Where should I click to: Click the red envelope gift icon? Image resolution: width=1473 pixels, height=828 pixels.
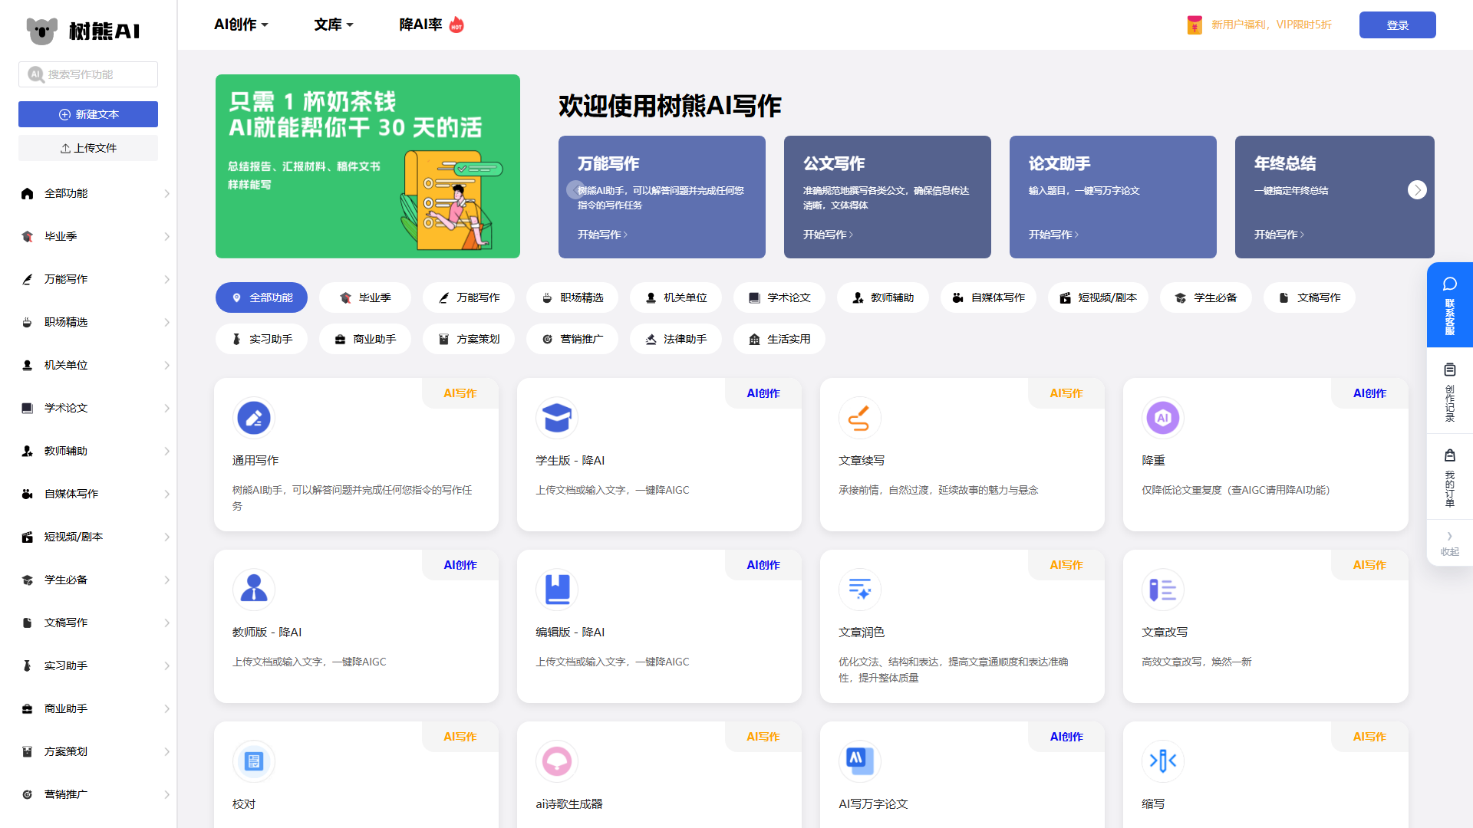(x=1195, y=25)
